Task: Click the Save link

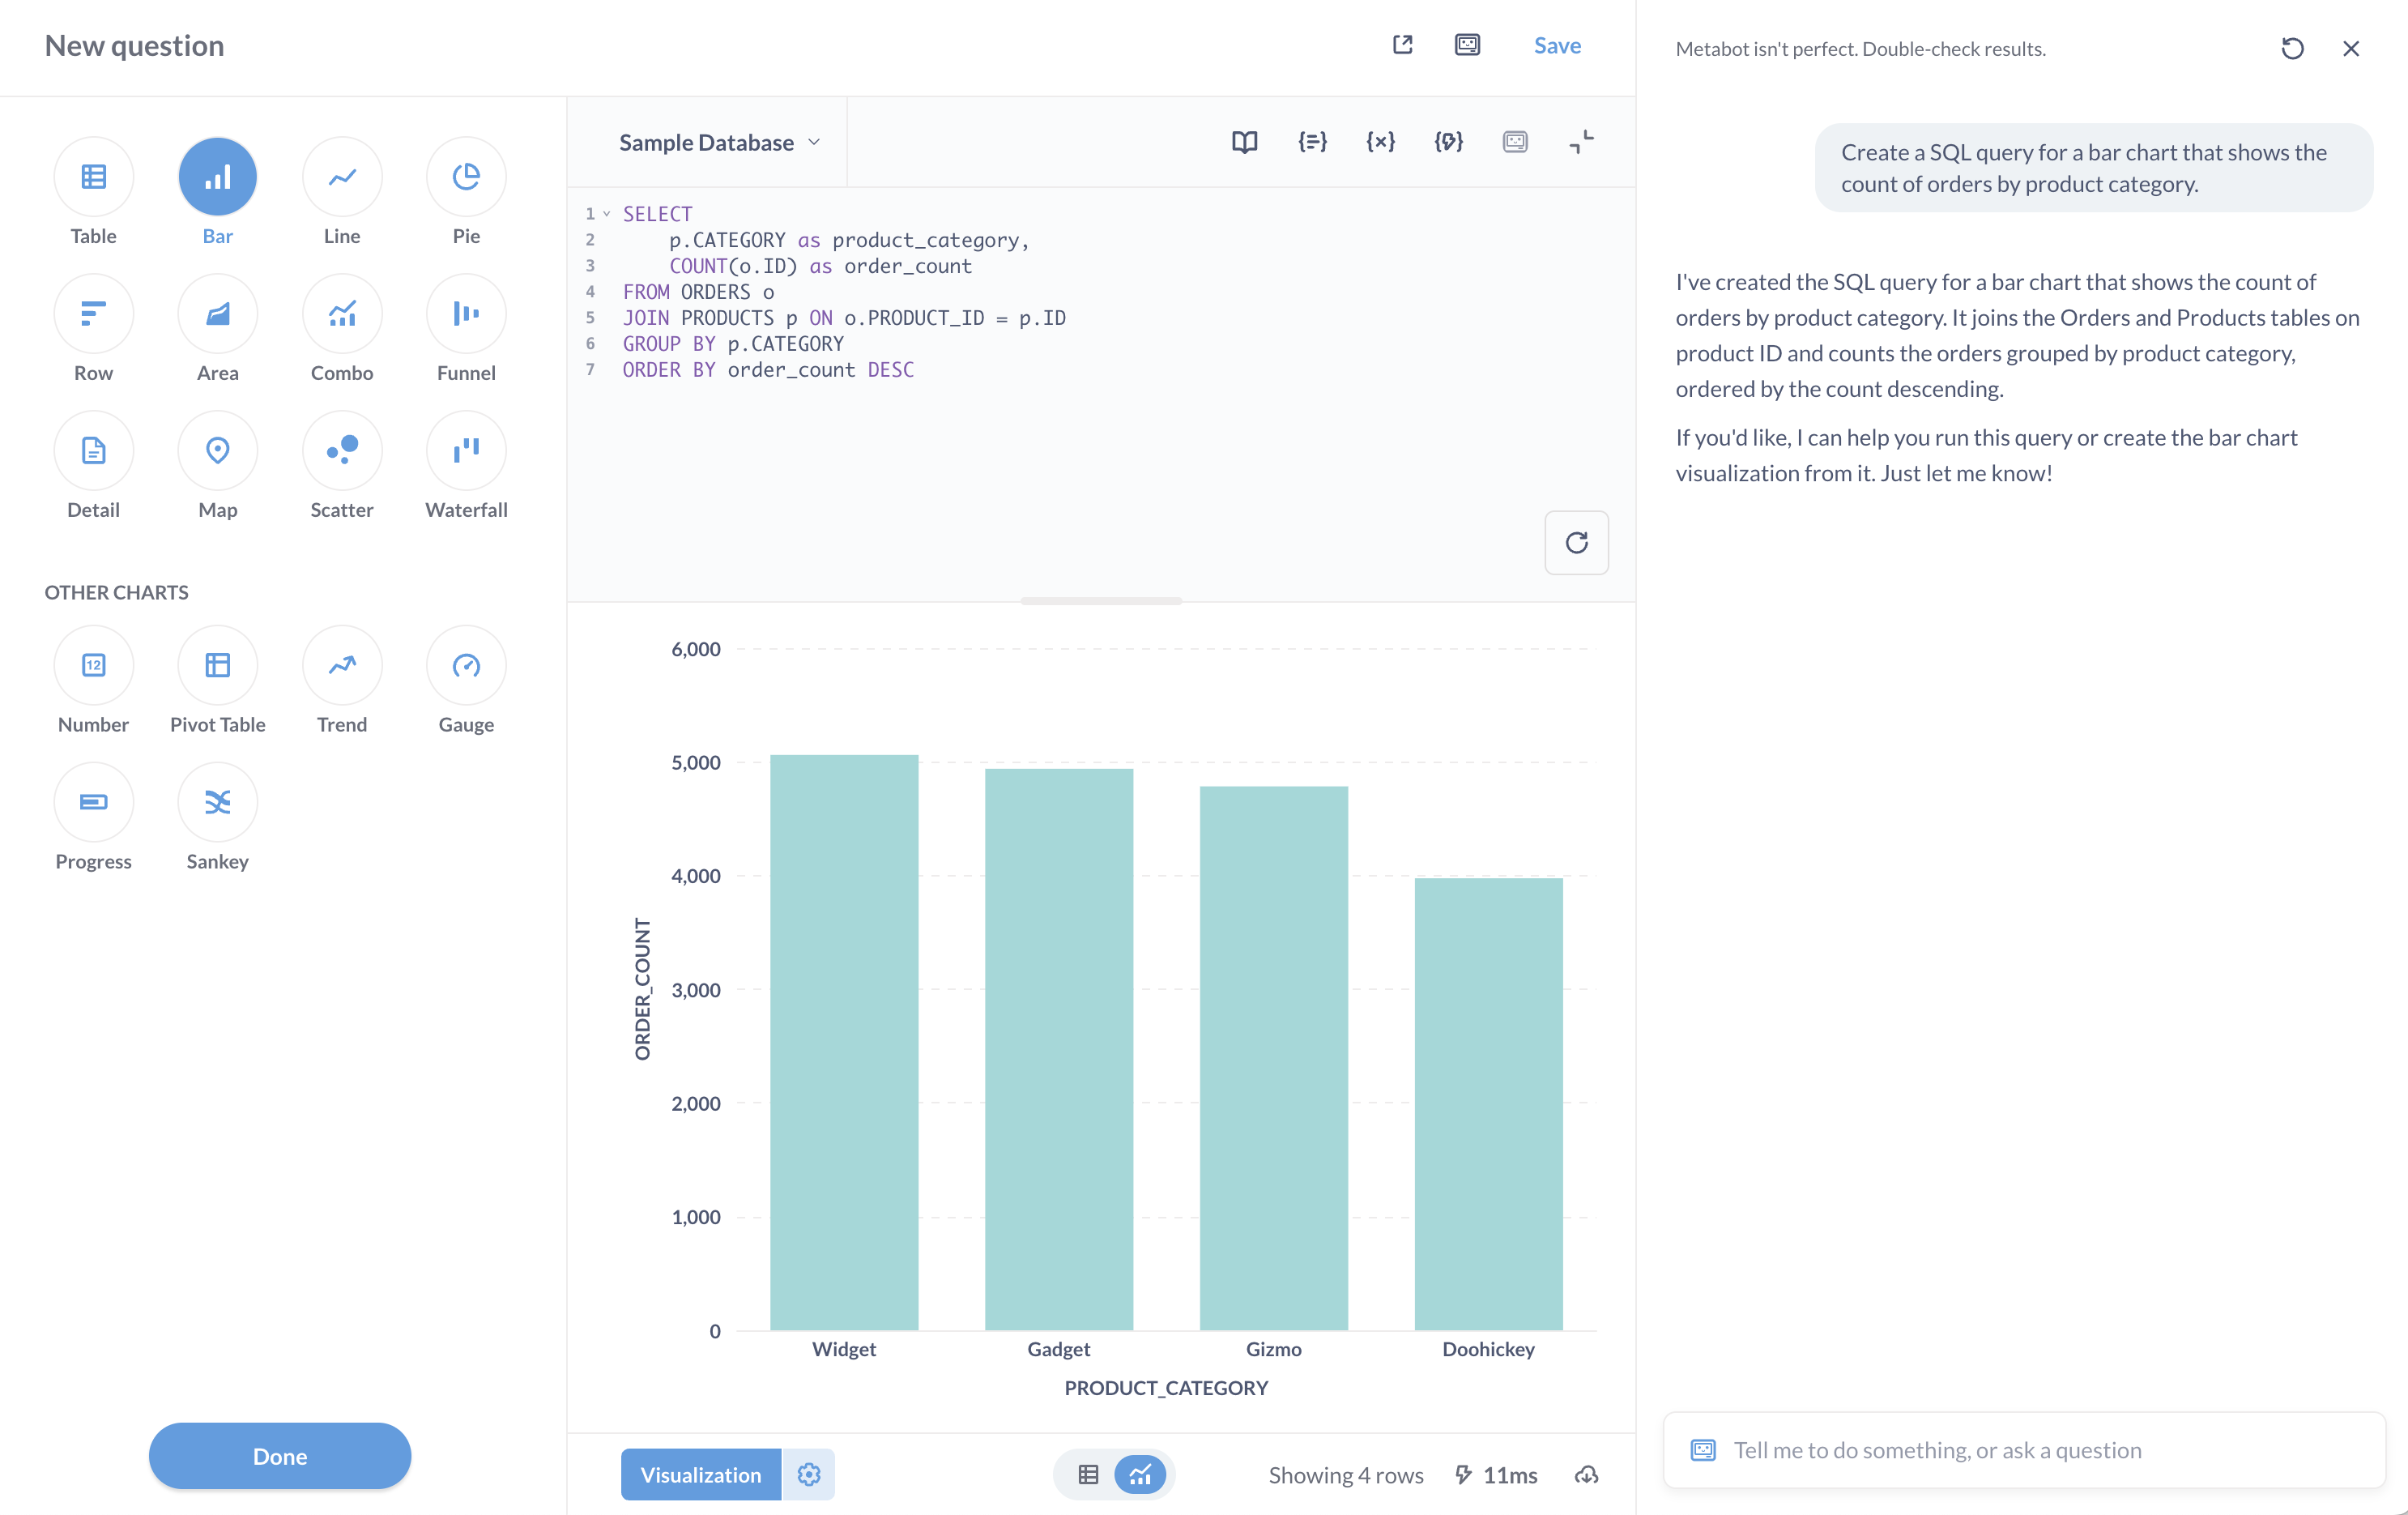Action: point(1557,45)
